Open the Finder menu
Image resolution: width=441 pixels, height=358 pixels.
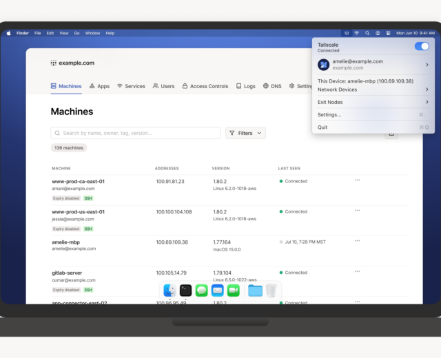point(23,33)
